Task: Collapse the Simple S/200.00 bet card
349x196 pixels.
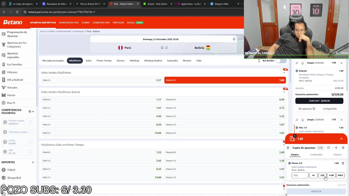Action: coord(341,63)
